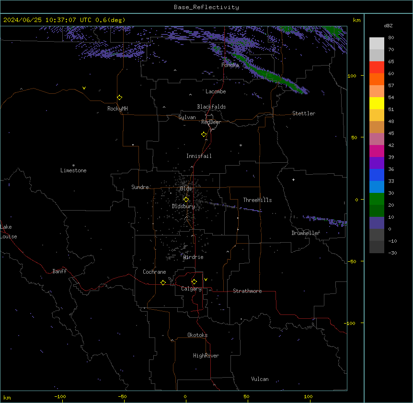Click the RedDeer city label
This screenshot has height=403, width=413.
pyautogui.click(x=211, y=122)
